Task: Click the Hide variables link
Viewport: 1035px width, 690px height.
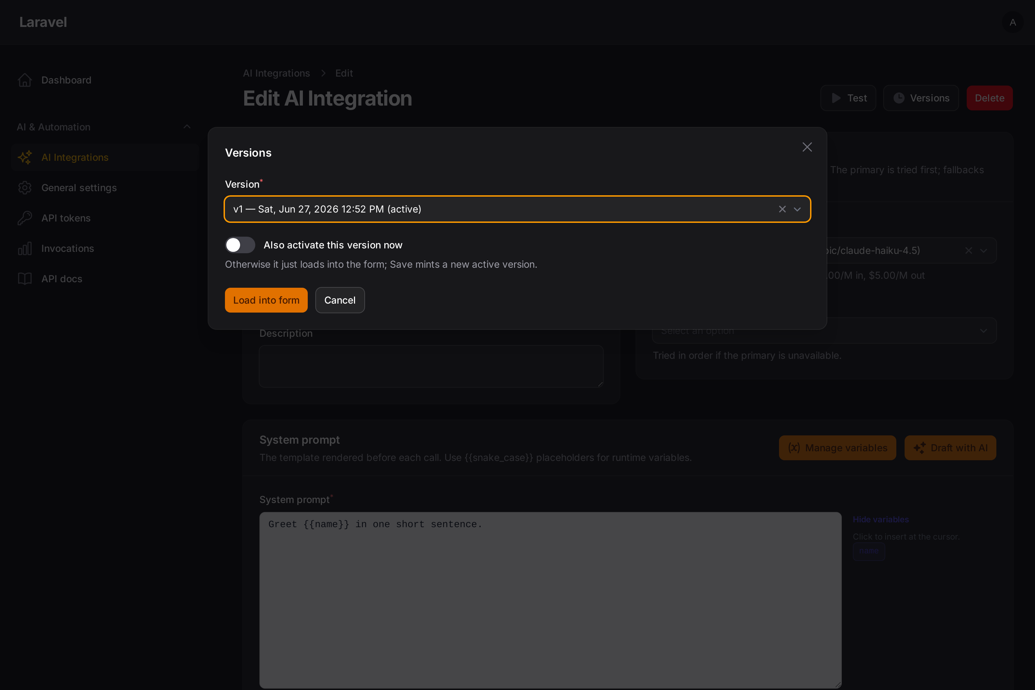Action: point(880,519)
